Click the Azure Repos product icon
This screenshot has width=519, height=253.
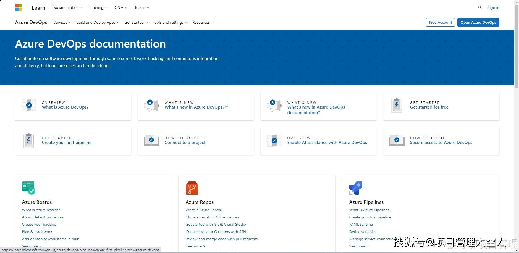coord(192,188)
